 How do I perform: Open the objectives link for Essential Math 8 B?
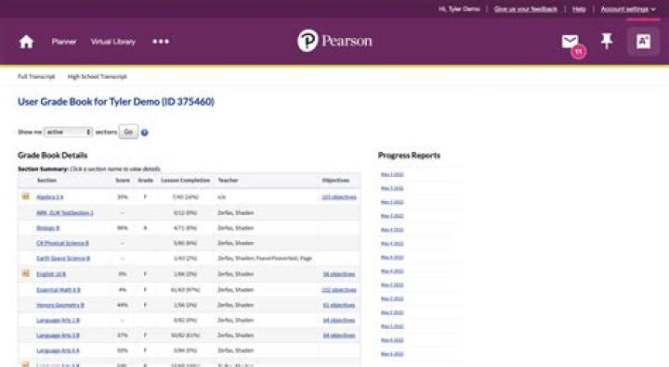[339, 290]
